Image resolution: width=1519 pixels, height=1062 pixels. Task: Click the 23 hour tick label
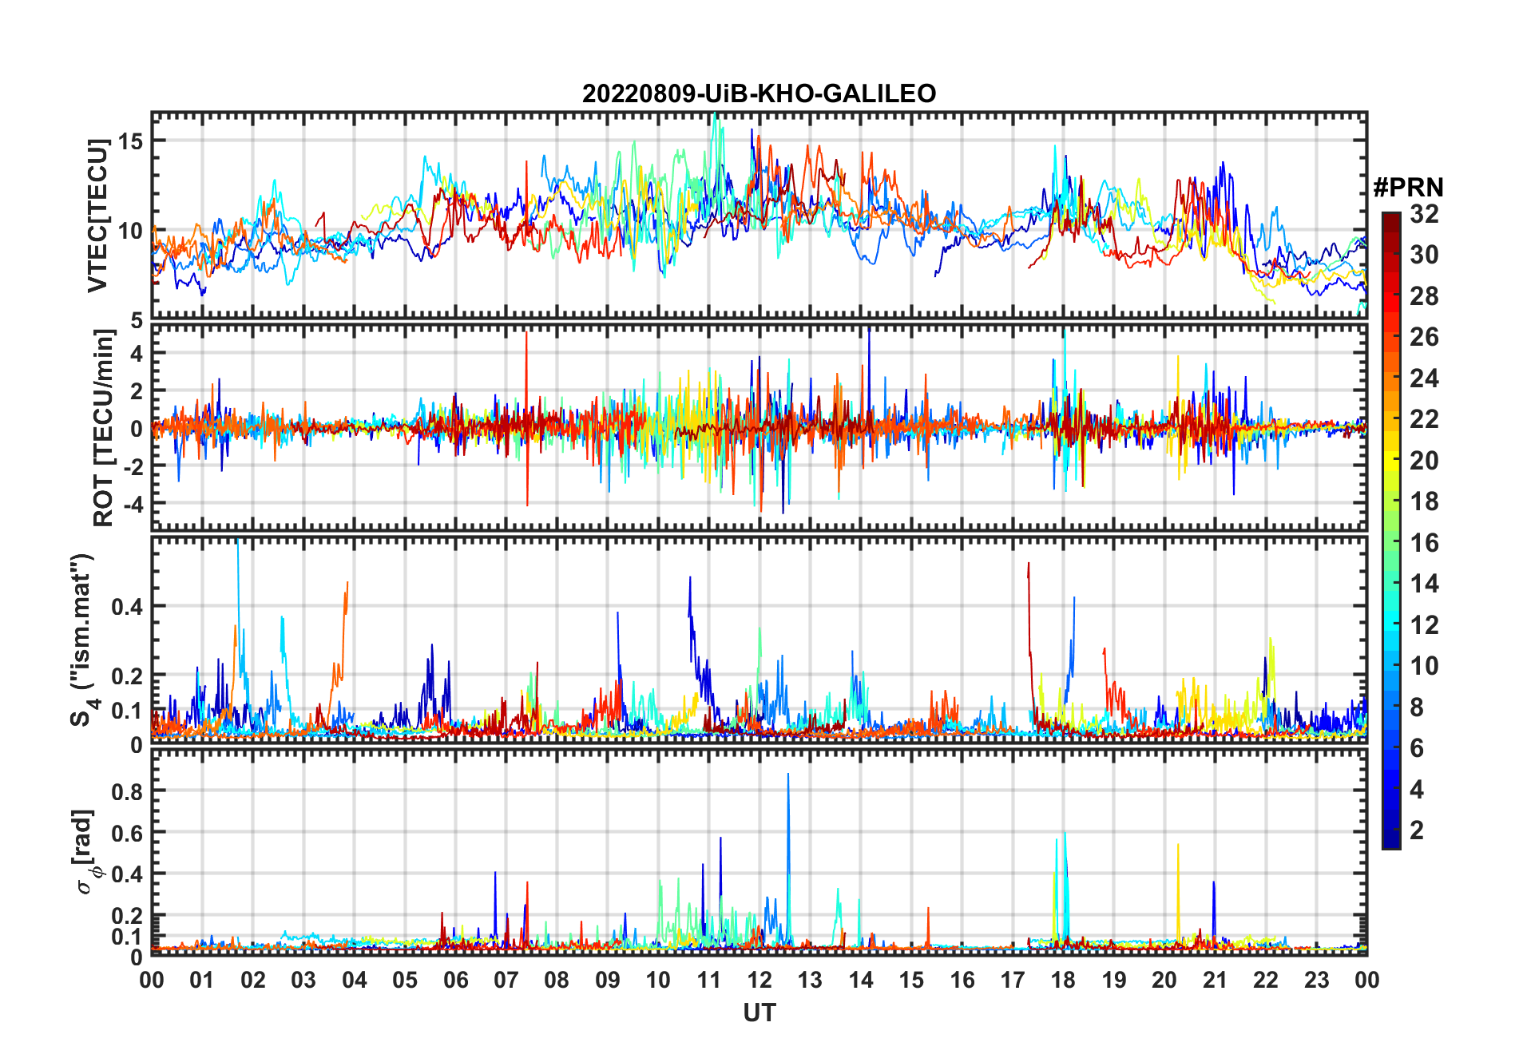pos(1316,980)
